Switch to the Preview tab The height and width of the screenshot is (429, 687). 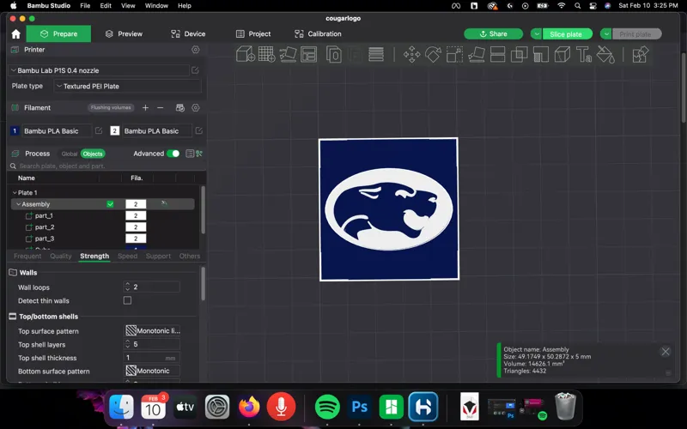pyautogui.click(x=124, y=33)
